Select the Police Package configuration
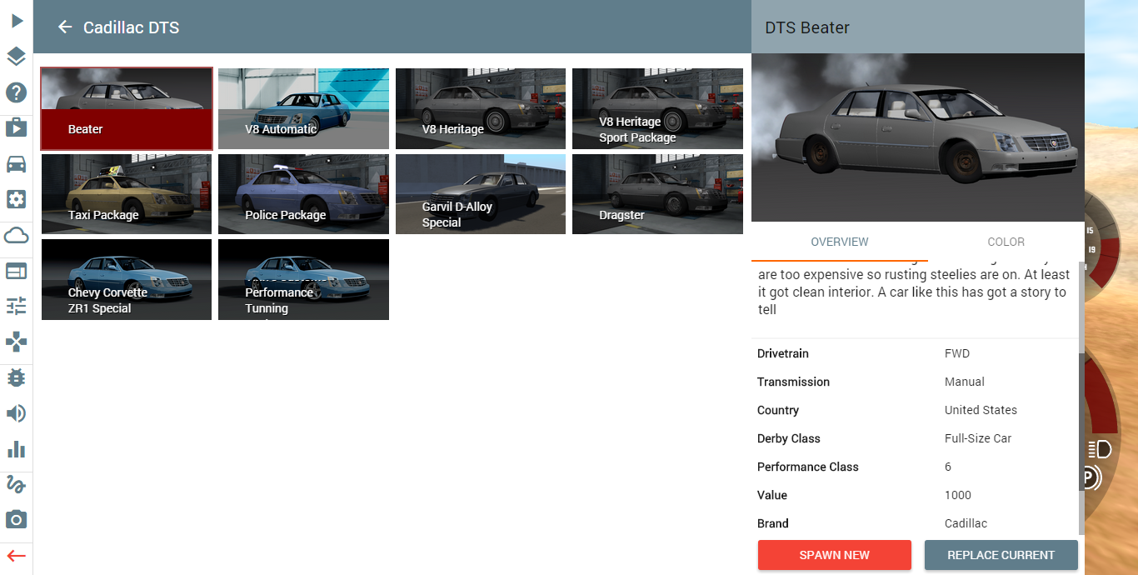The height and width of the screenshot is (575, 1138). coord(303,194)
